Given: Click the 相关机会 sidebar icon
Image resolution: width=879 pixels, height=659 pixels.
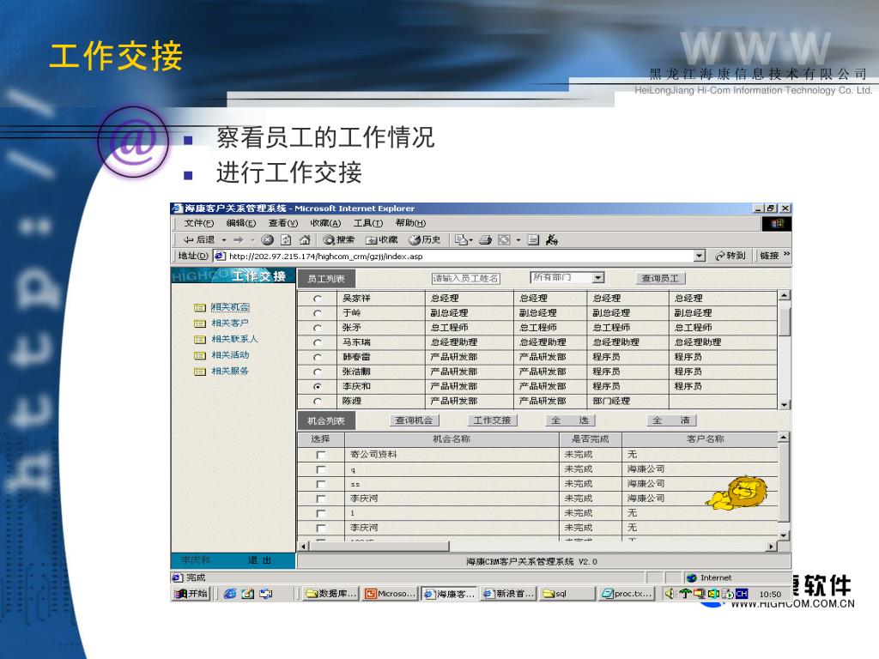Looking at the screenshot, I should coord(199,308).
